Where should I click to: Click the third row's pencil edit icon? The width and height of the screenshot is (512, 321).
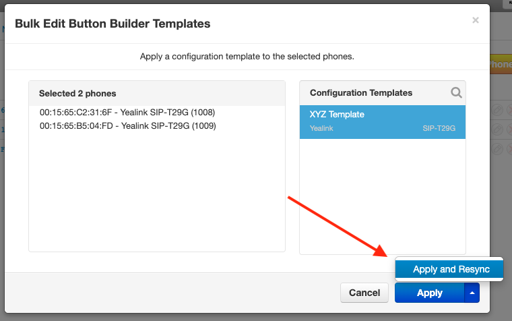[497, 150]
